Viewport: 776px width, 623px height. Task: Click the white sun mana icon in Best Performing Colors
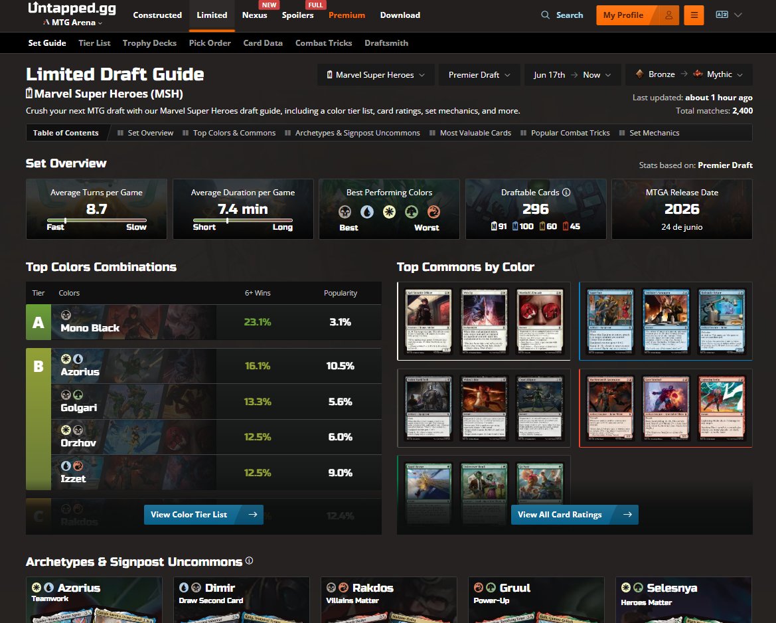coord(389,212)
